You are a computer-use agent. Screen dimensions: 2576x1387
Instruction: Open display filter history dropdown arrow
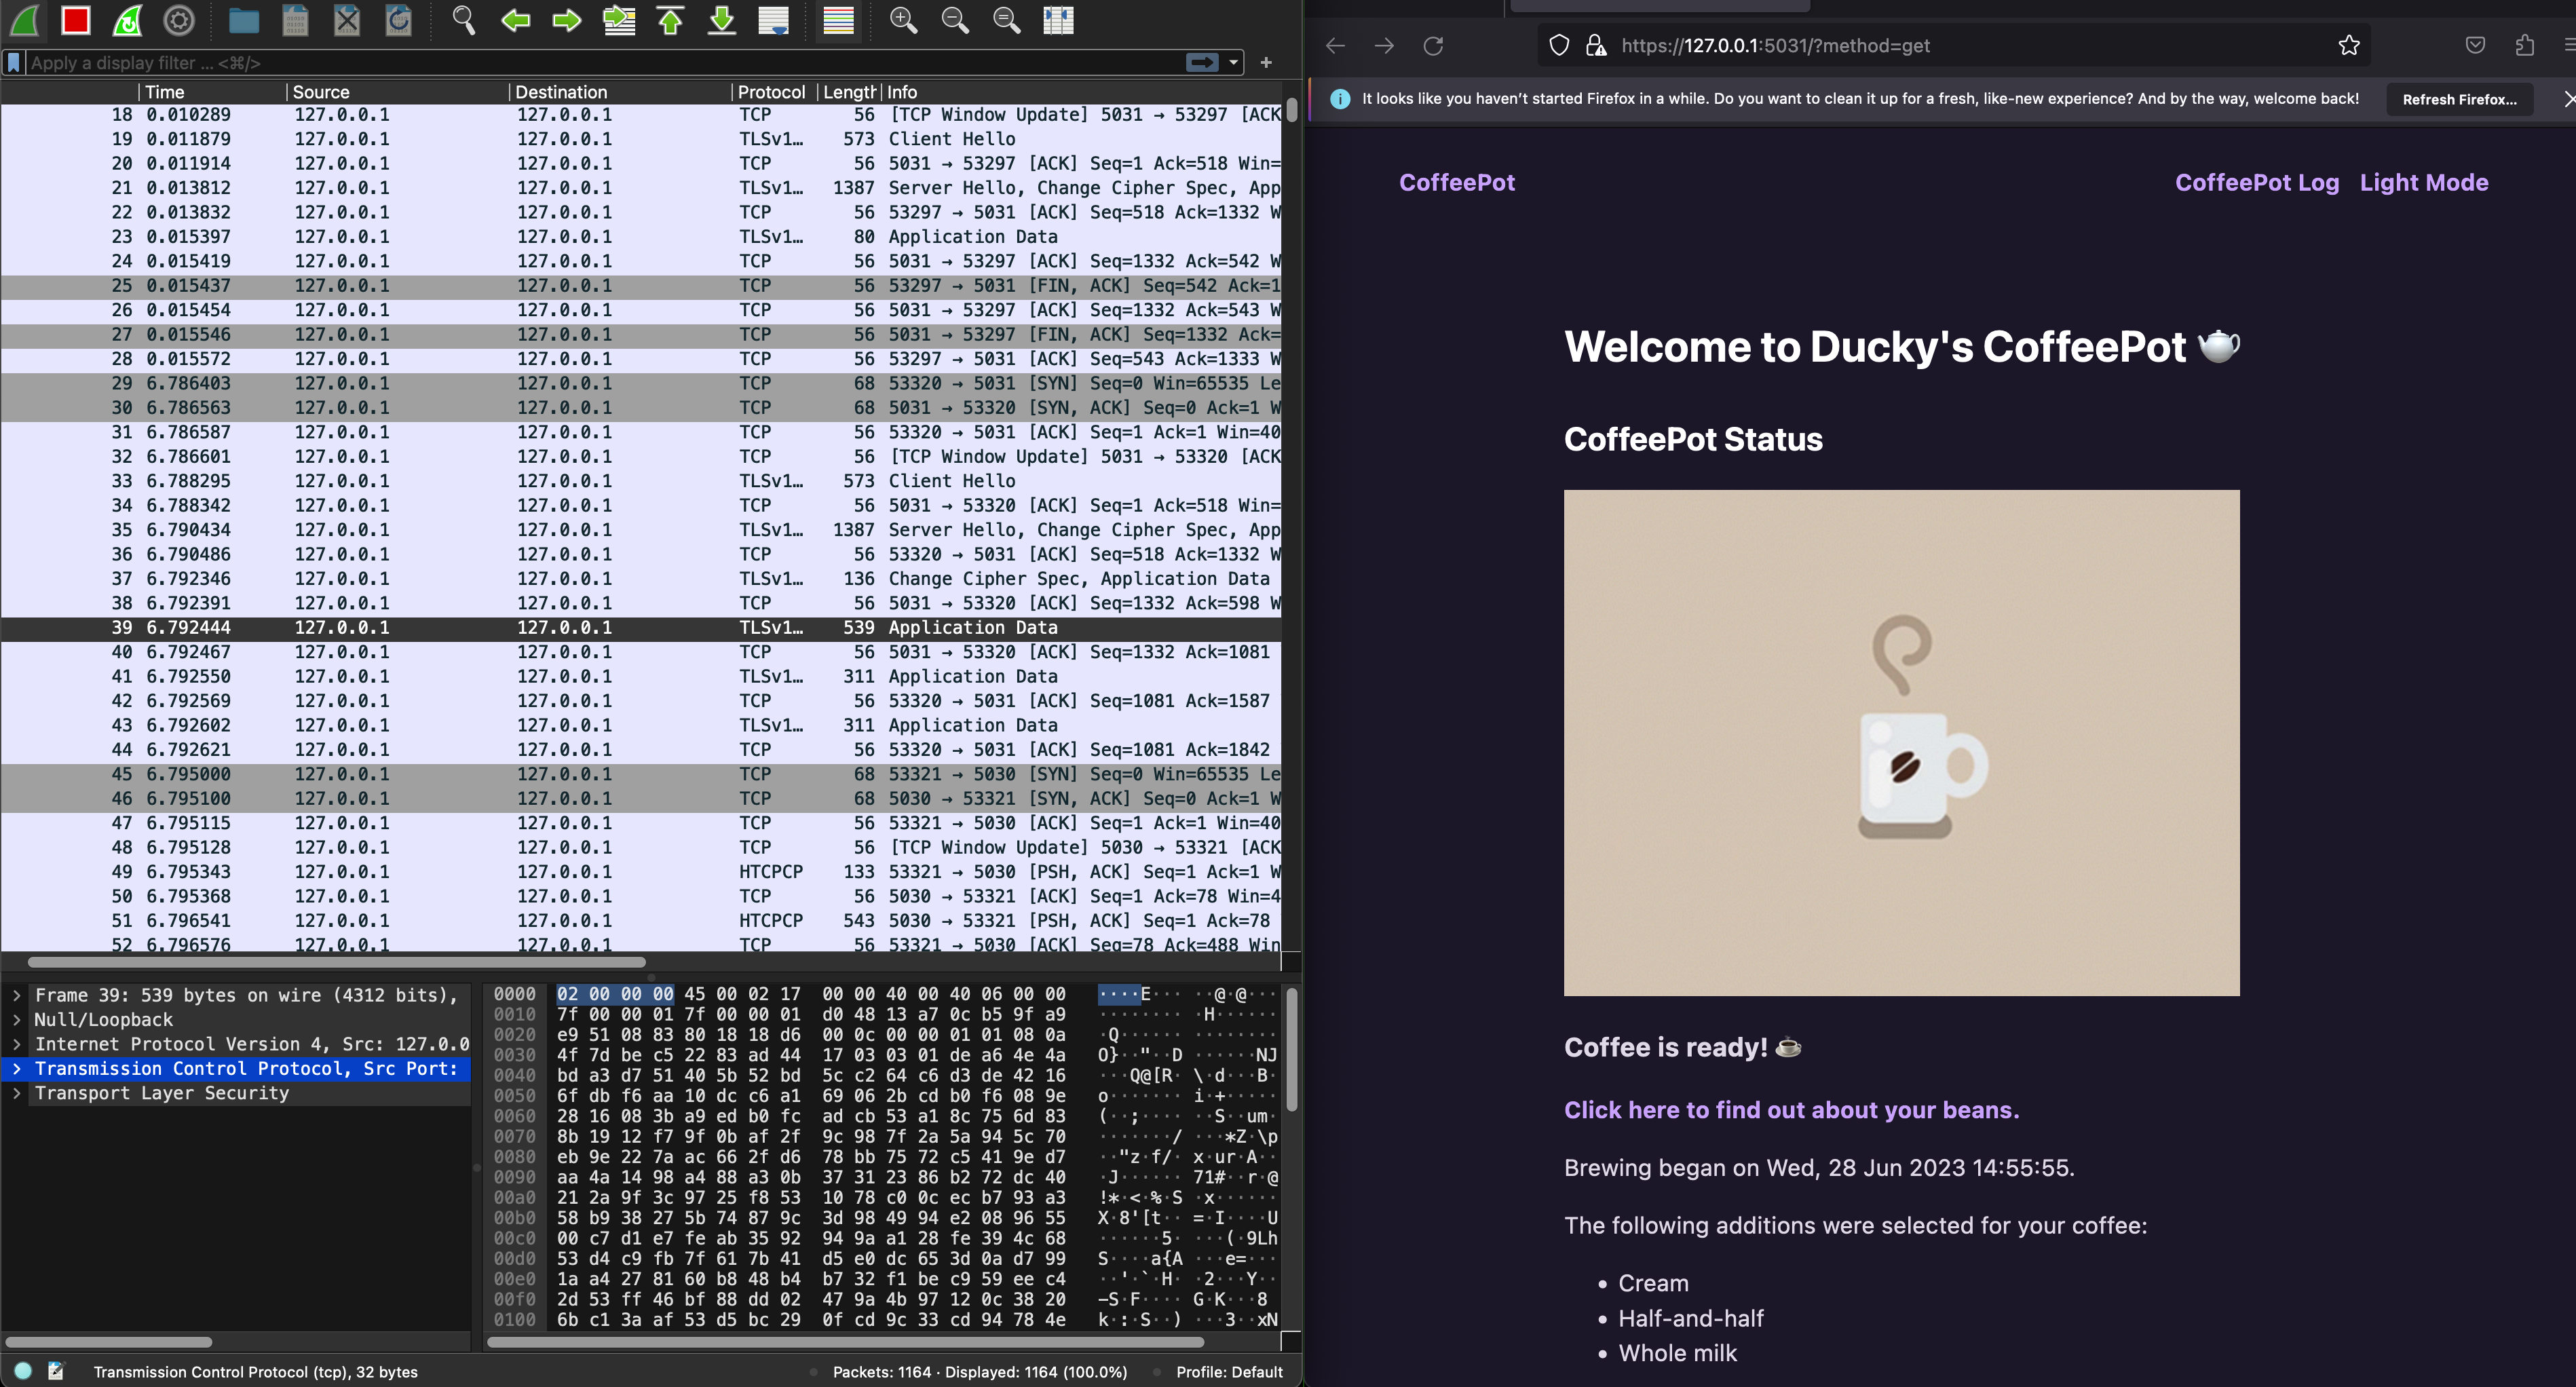pos(1234,63)
